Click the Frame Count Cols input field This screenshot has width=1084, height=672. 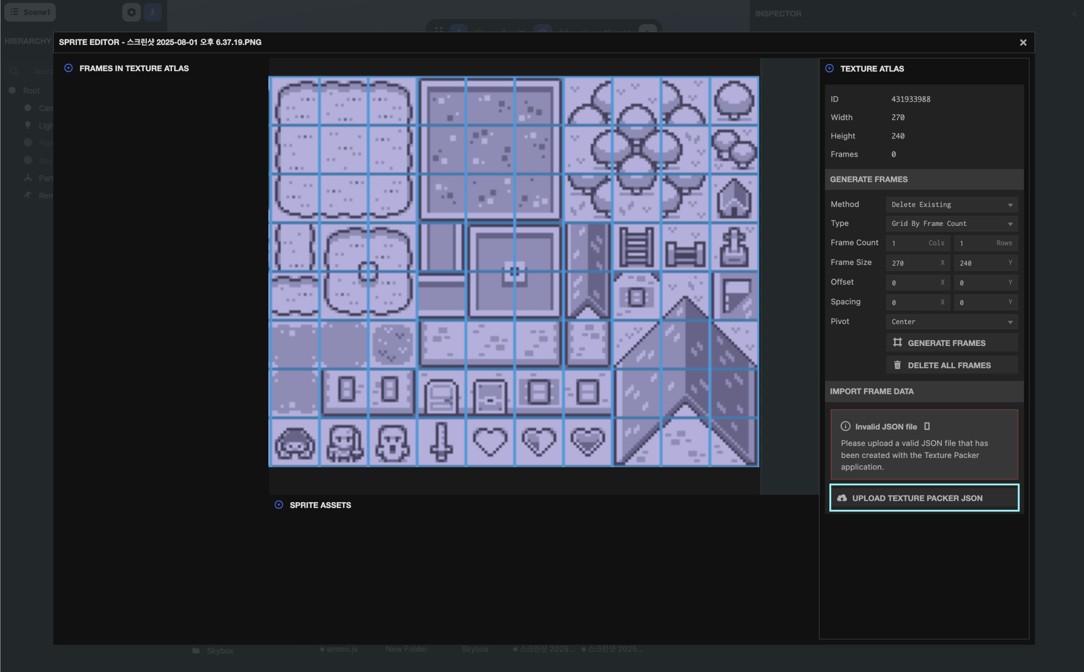pyautogui.click(x=917, y=243)
